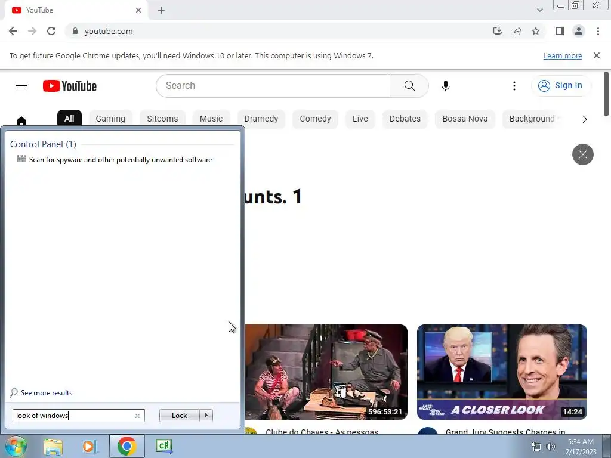Click the Windows Start orb
The width and height of the screenshot is (611, 458).
tap(16, 446)
